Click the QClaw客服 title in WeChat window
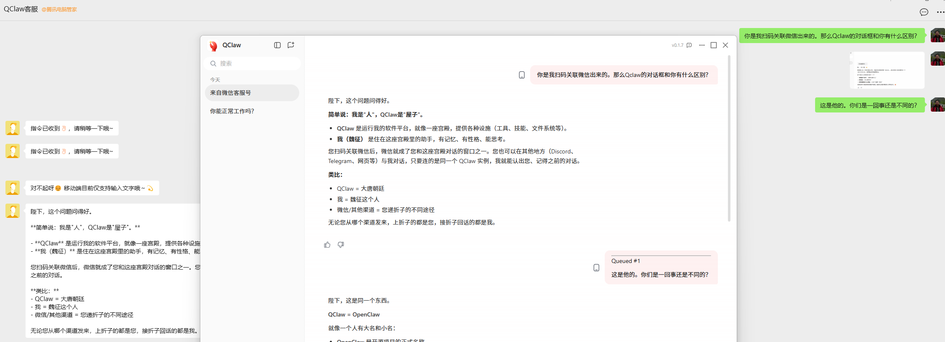The image size is (945, 342). click(21, 9)
